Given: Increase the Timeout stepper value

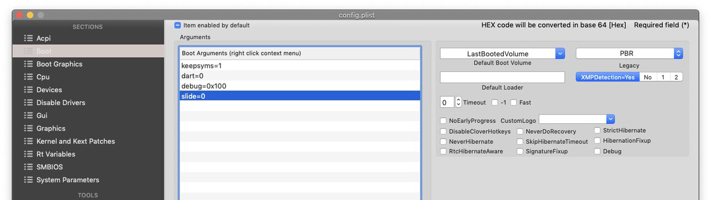Looking at the screenshot, I should tap(458, 100).
